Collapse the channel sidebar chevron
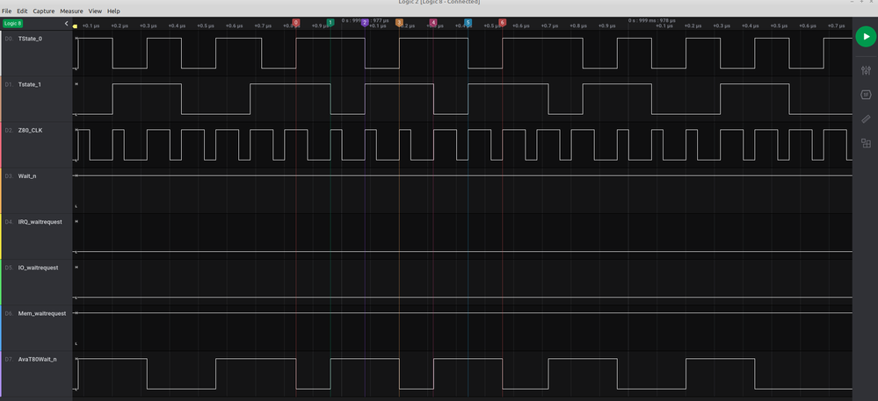878x401 pixels. tap(67, 24)
